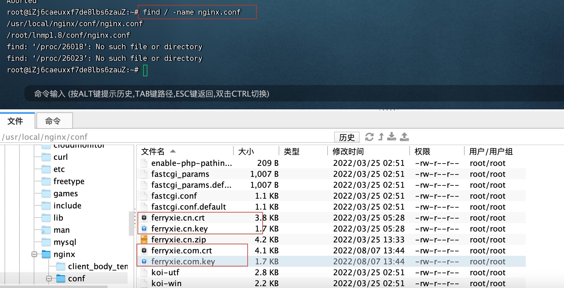Click the ferryxie.cn.key file icon
This screenshot has height=288, width=564.
click(x=144, y=229)
